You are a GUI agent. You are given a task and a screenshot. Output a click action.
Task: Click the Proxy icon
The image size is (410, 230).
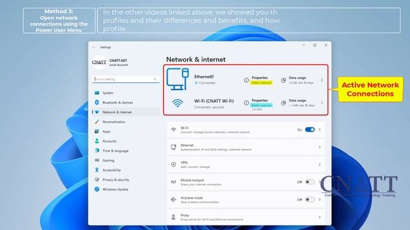pos(174,217)
